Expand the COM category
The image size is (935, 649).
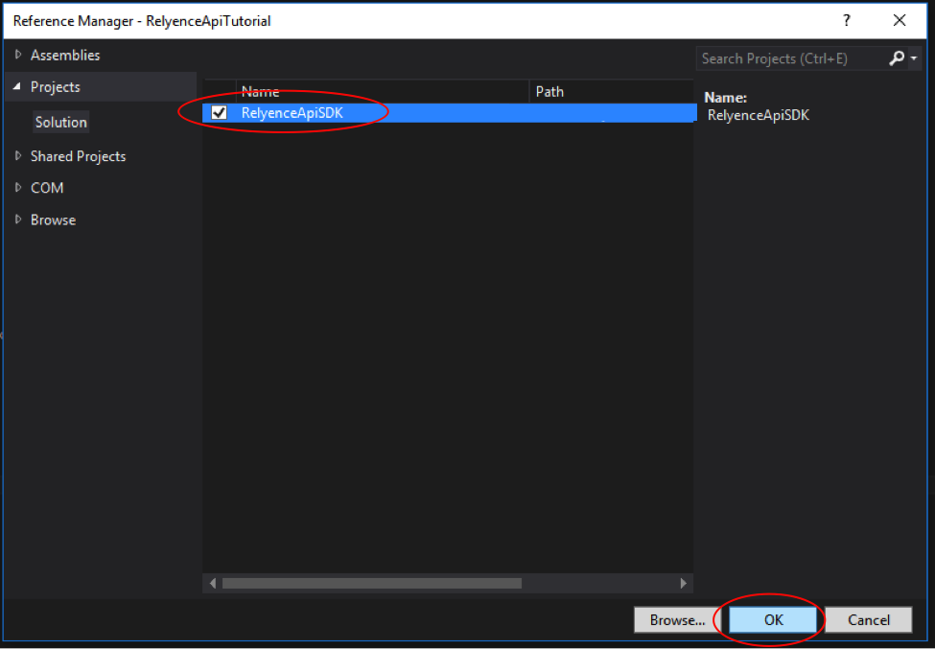18,188
